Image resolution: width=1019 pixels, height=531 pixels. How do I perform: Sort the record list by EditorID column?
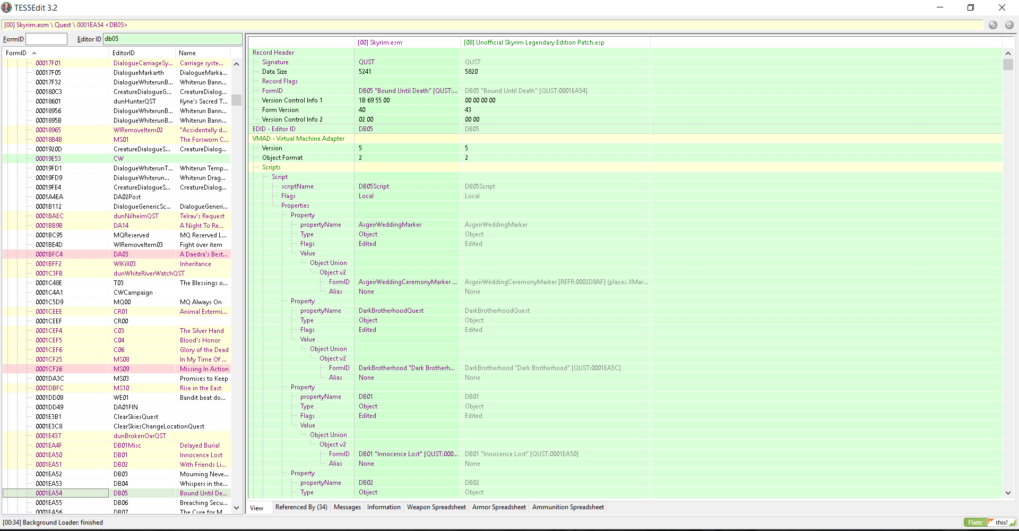[x=142, y=53]
